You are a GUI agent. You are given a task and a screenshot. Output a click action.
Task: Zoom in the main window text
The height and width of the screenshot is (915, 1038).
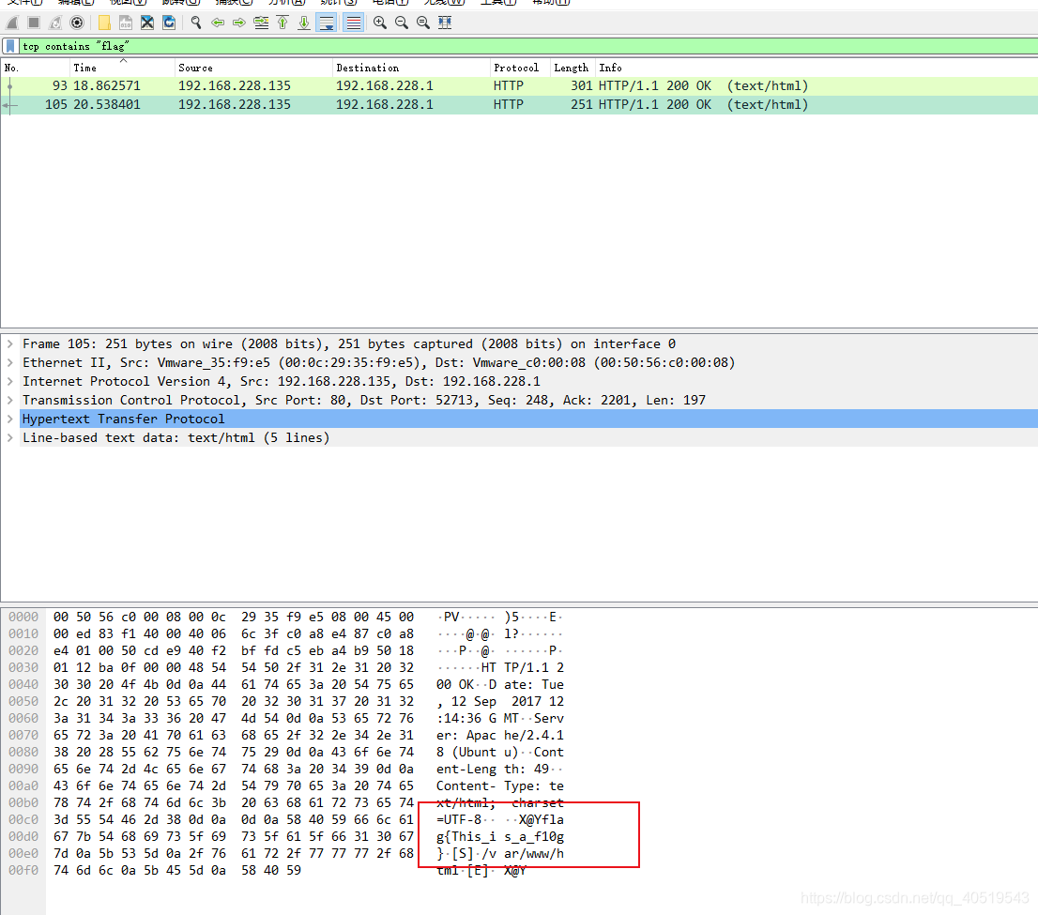(380, 23)
